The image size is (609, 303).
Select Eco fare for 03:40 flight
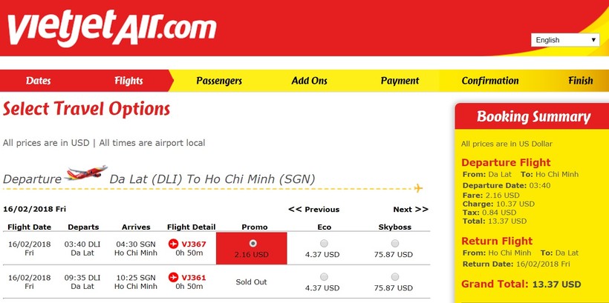tap(323, 243)
